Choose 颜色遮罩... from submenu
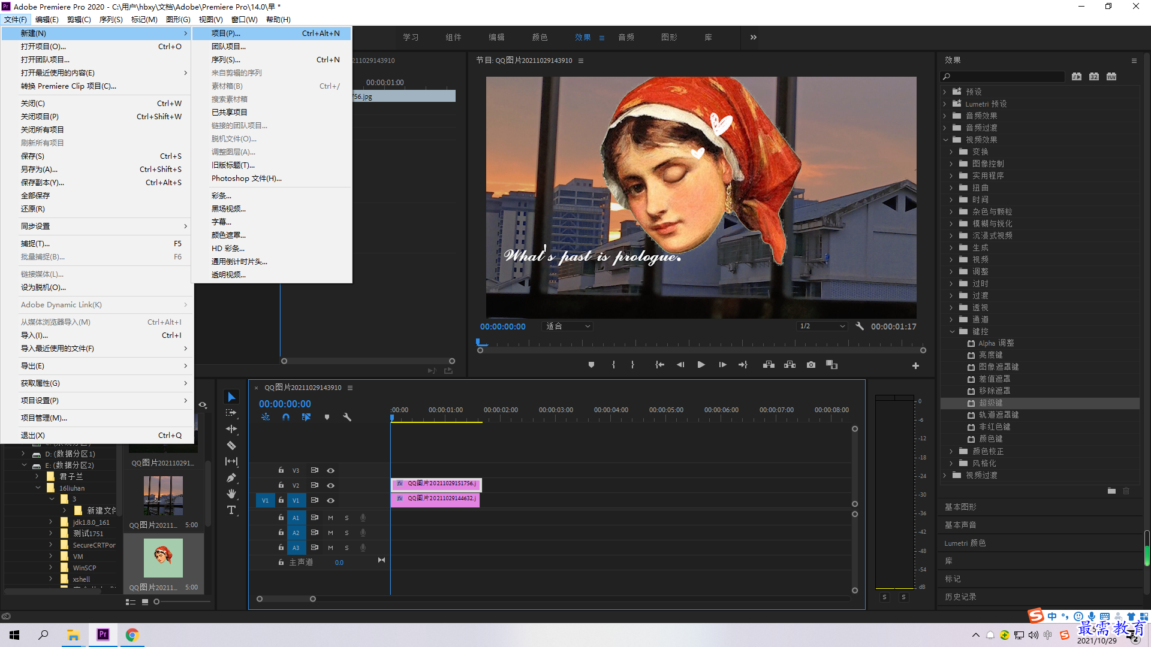The width and height of the screenshot is (1151, 647). click(x=272, y=235)
